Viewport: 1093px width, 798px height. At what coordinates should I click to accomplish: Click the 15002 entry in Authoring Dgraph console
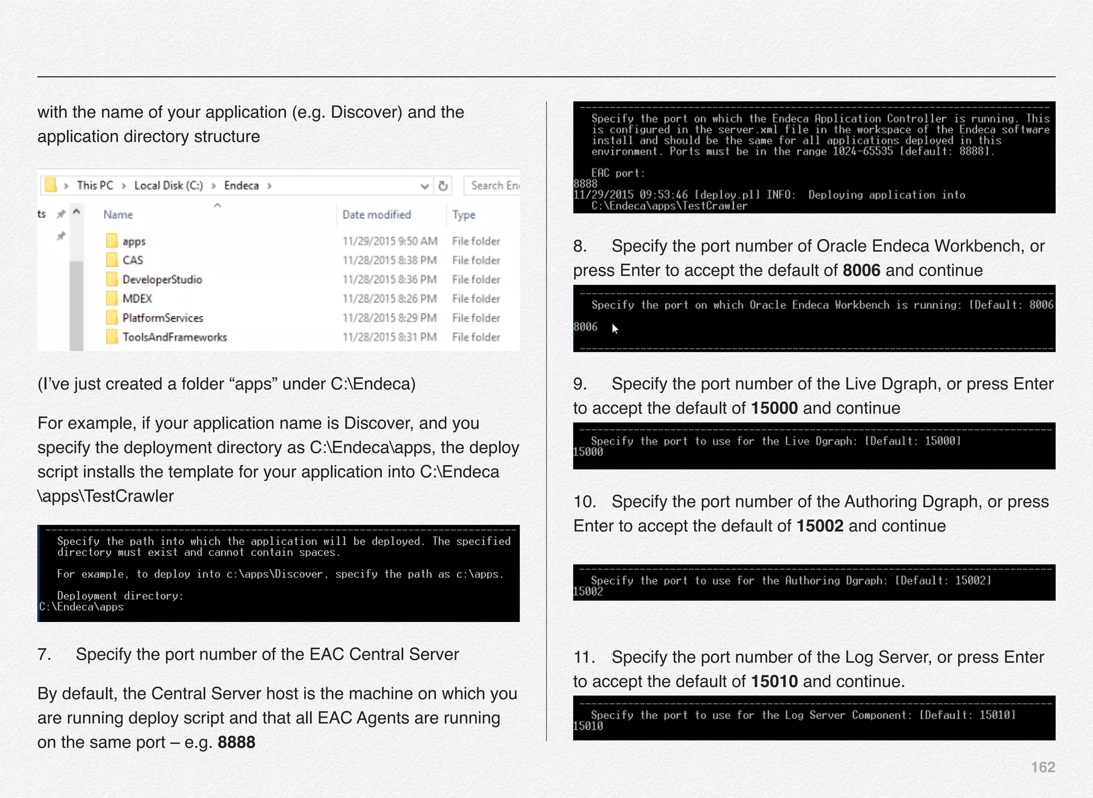pyautogui.click(x=588, y=592)
